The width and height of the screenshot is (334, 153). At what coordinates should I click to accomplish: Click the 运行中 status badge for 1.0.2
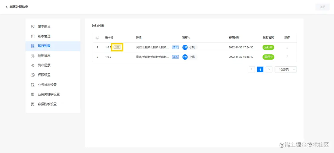click(x=268, y=47)
